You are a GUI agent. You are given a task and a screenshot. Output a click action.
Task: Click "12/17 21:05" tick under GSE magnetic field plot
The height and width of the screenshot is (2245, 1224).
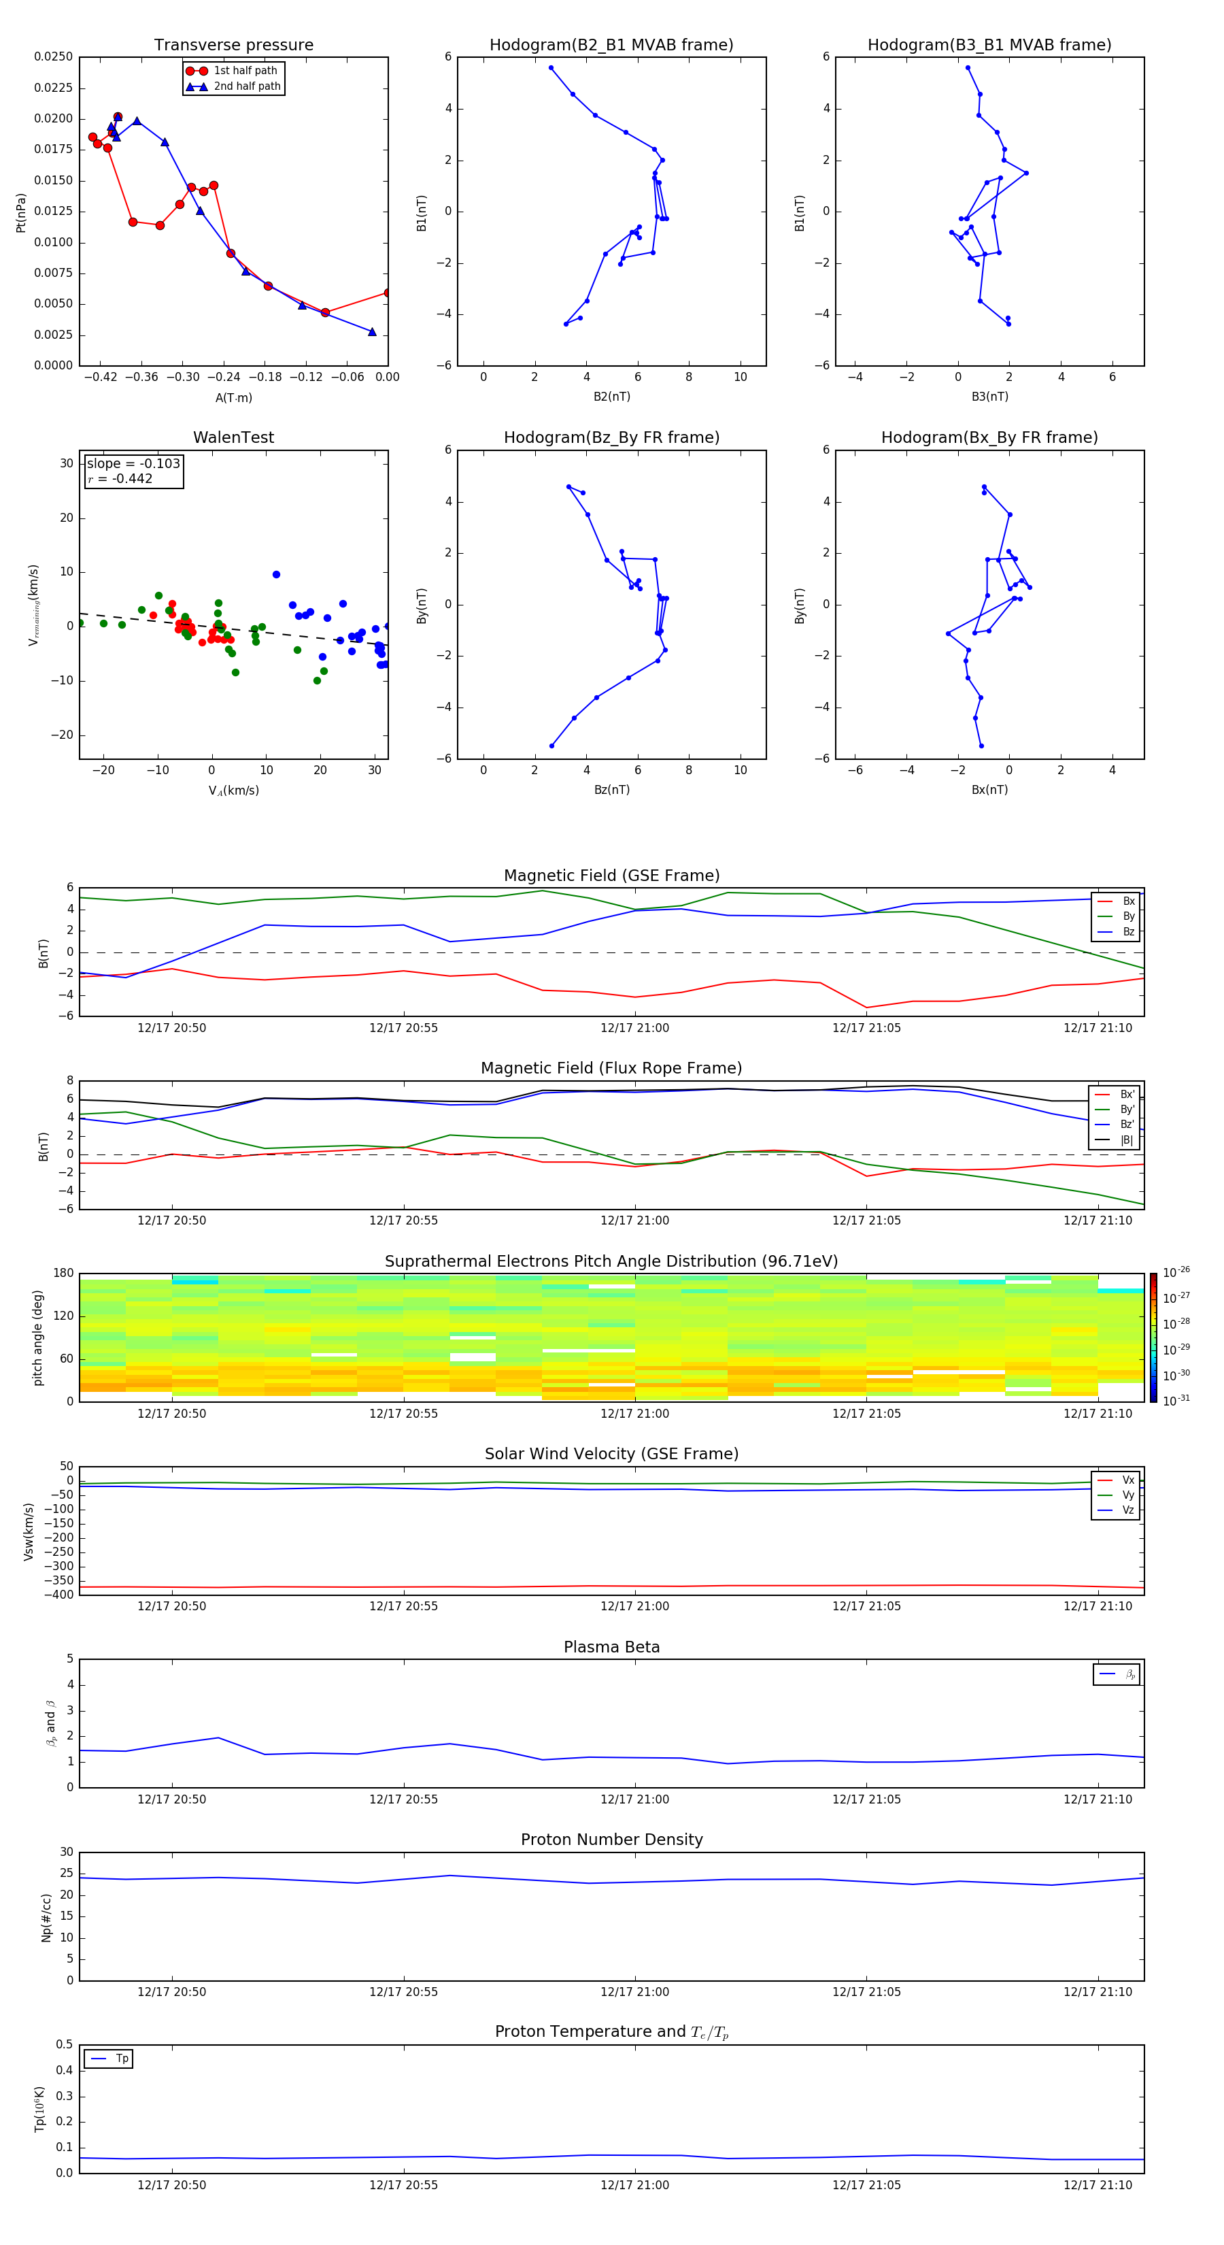867,1027
